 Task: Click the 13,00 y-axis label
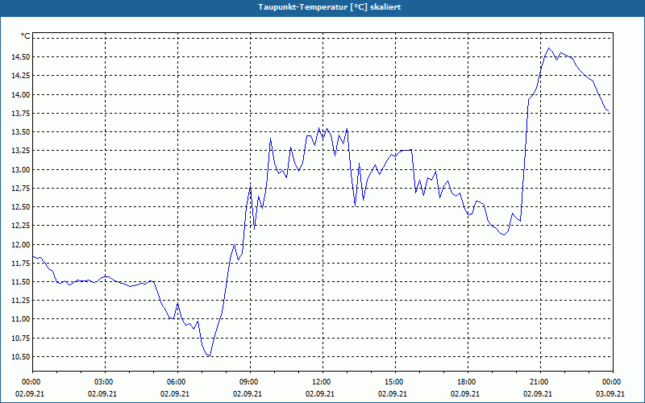click(x=20, y=169)
